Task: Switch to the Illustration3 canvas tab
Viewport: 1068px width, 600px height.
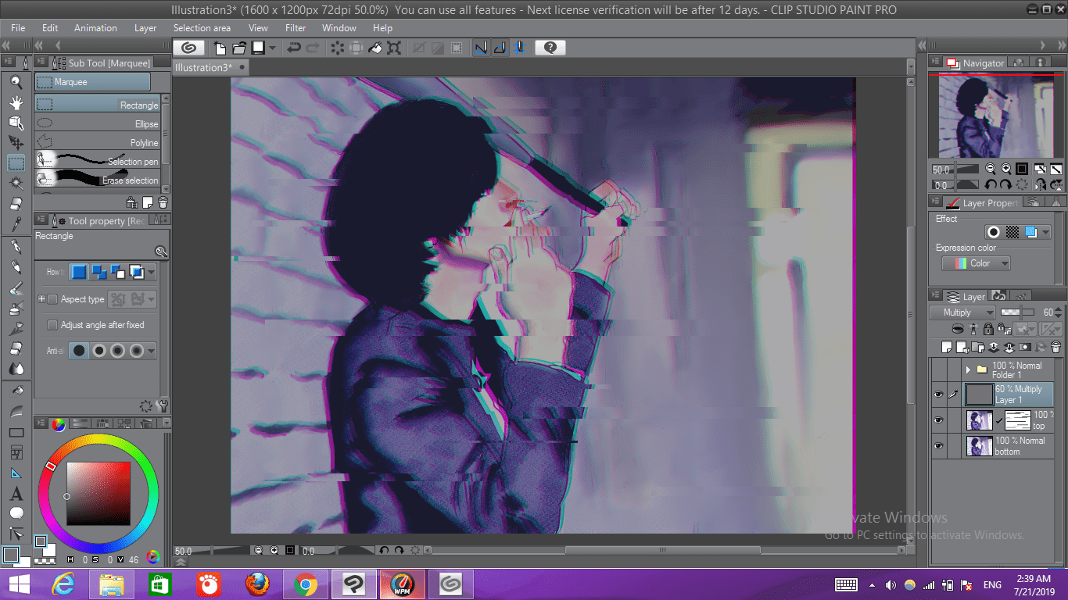Action: [203, 67]
